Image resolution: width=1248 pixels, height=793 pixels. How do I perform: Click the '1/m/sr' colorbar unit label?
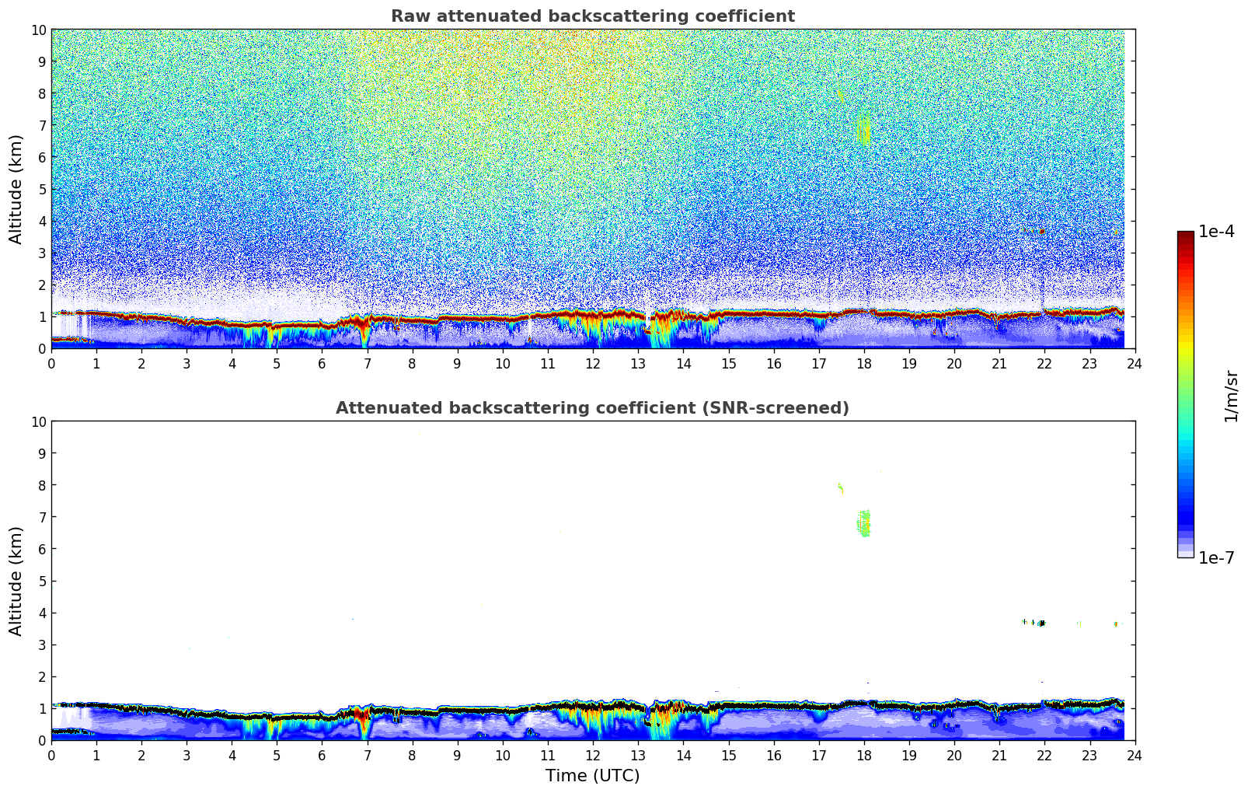click(x=1230, y=395)
